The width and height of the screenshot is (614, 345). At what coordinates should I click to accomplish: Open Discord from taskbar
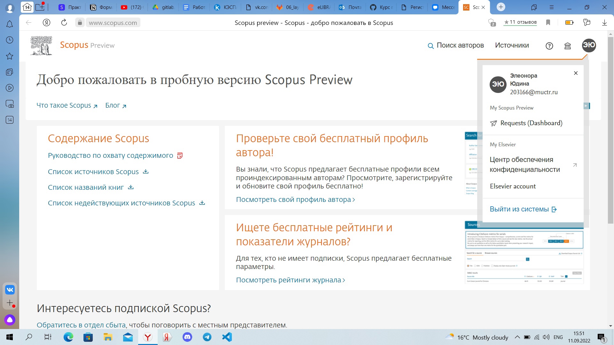[187, 337]
